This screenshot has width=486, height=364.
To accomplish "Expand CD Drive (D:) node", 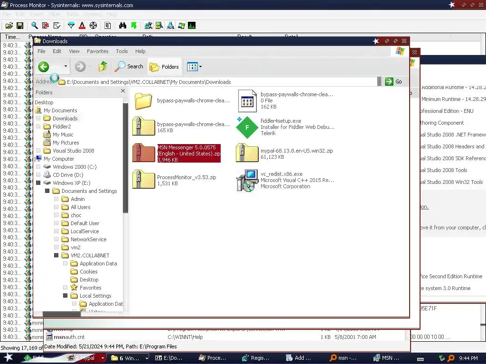I will tap(38, 174).
